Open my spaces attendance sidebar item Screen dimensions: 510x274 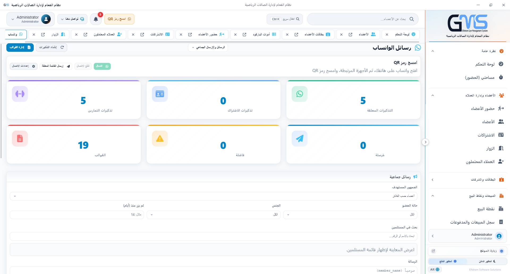click(467, 78)
